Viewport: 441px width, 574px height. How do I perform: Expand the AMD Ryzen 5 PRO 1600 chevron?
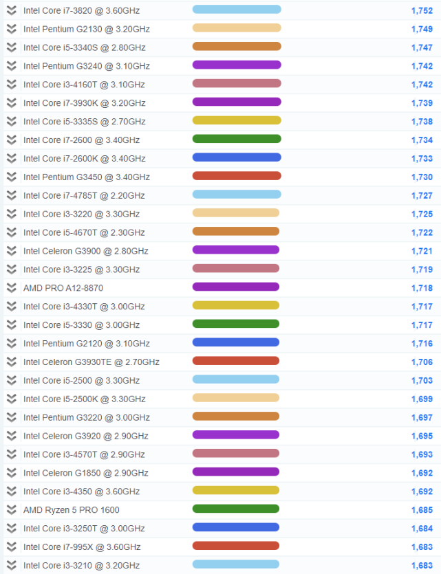point(12,510)
